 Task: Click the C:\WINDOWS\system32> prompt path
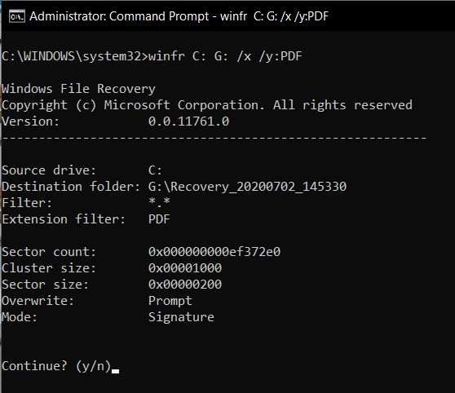(75, 56)
